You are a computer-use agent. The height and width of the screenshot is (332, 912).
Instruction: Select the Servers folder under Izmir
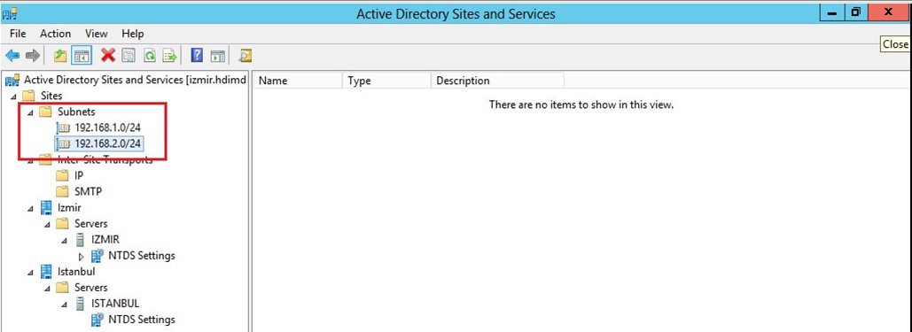[x=90, y=223]
